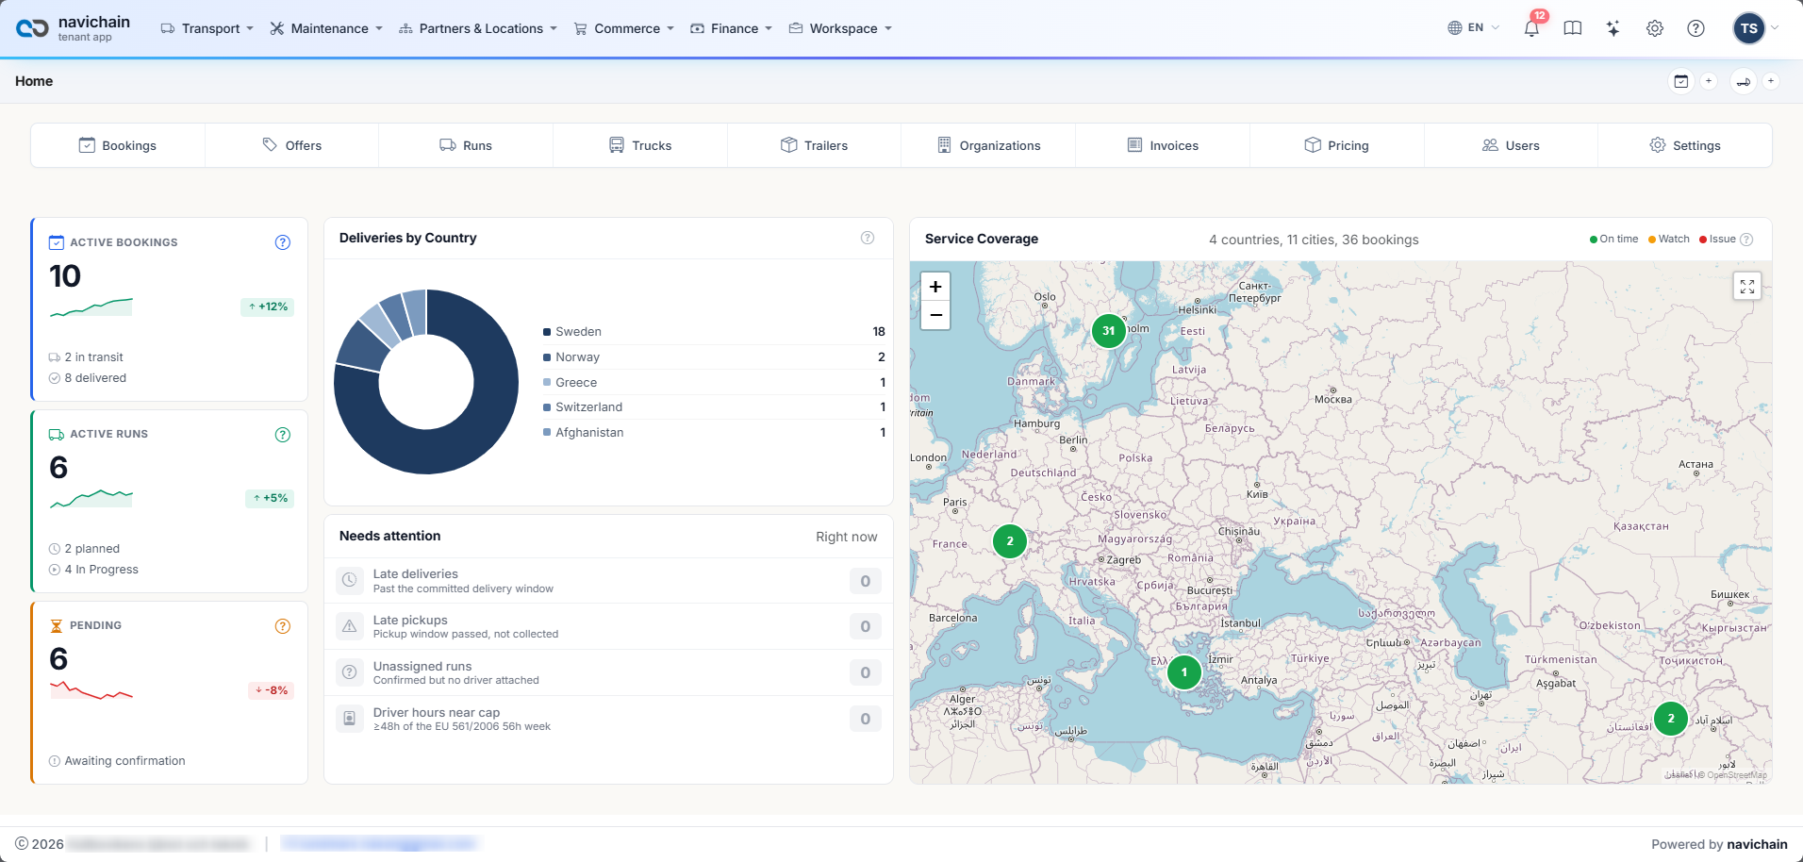
Task: Click the plus button next to the calendar-check icon
Action: pyautogui.click(x=1709, y=81)
